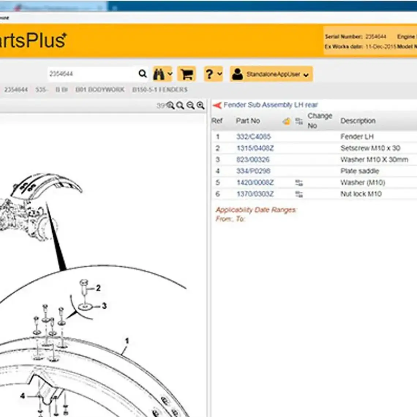Click the magnifier search icon beside 2354644

[143, 74]
